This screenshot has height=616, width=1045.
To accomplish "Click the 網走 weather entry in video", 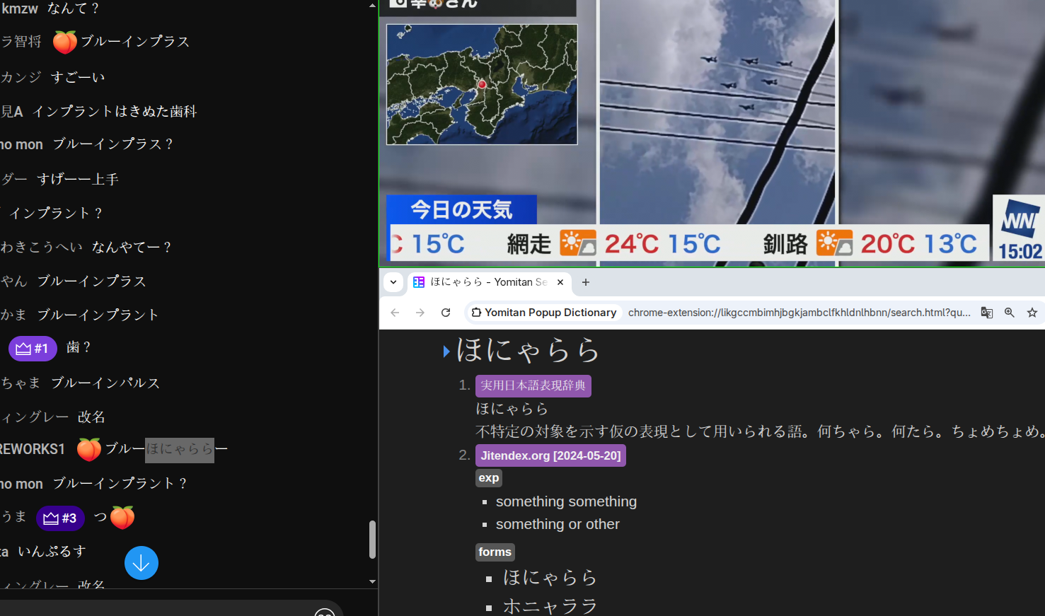I will point(613,243).
